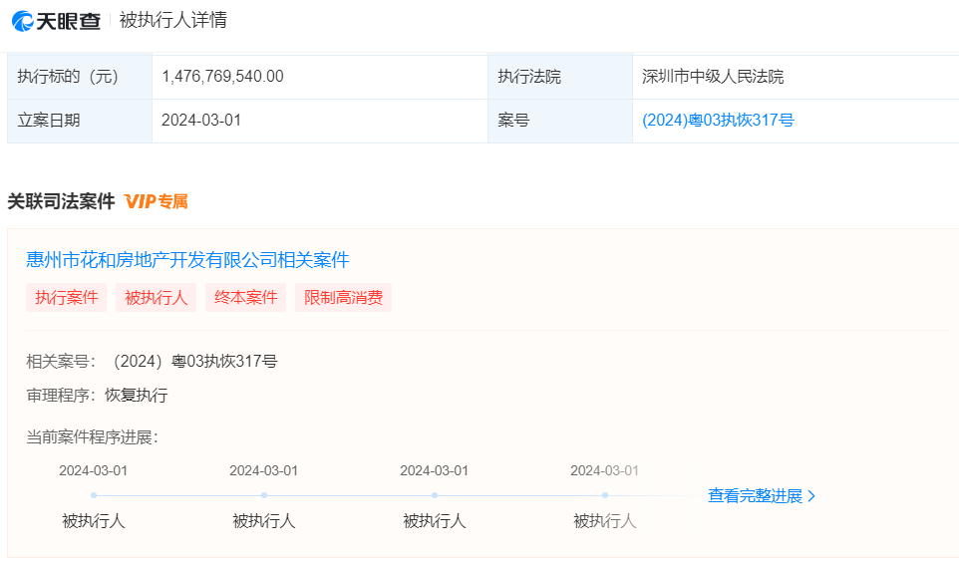This screenshot has width=959, height=565.
Task: Click the court name 深圳市中级人民法院
Action: tap(713, 77)
